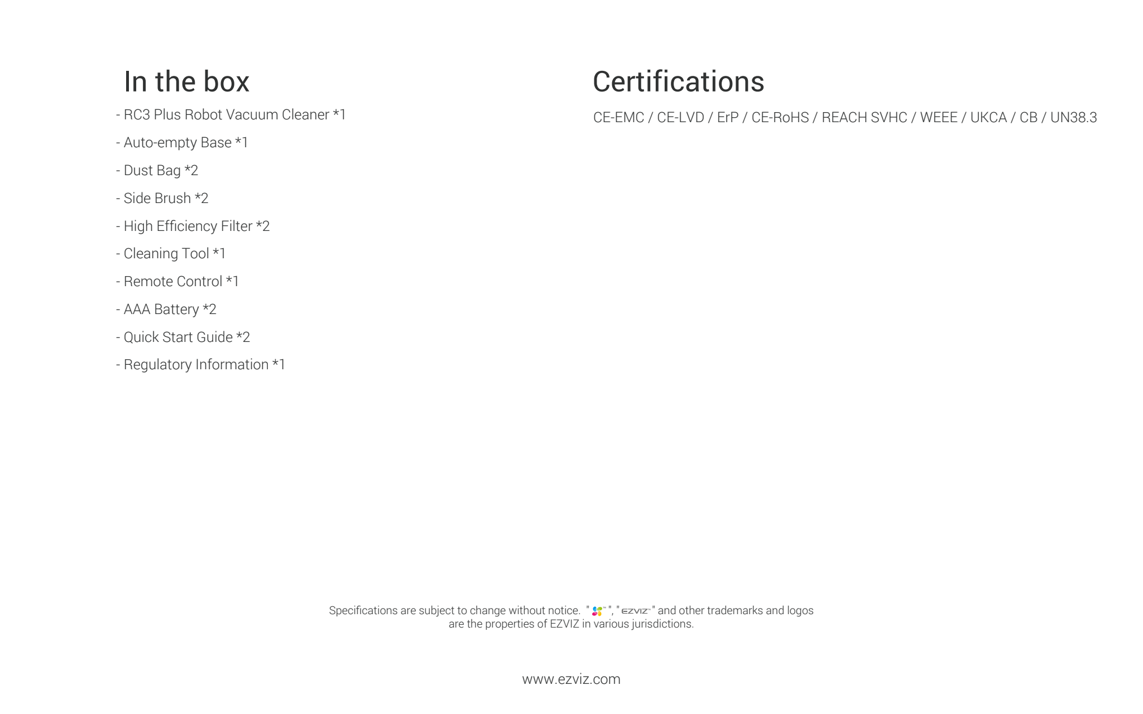Select the 'In the box' heading

(186, 81)
